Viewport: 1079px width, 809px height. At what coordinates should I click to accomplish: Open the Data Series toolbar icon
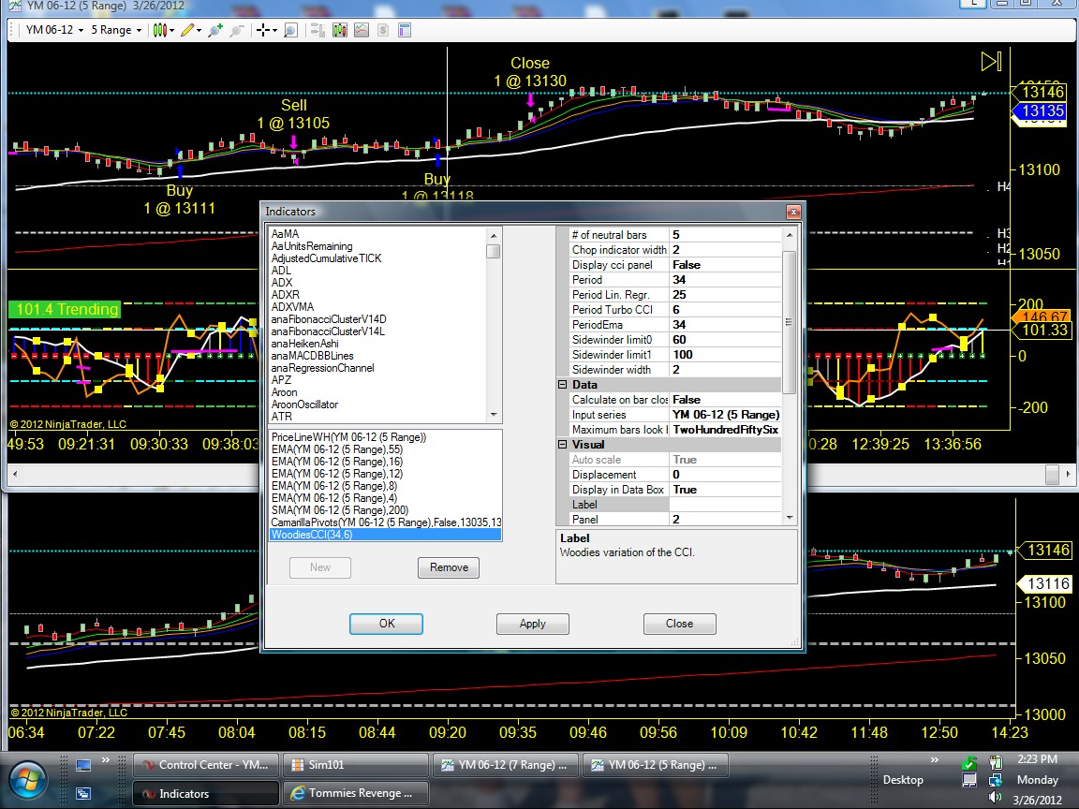339,30
